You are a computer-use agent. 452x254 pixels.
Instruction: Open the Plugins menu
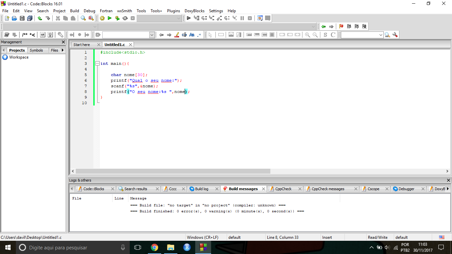pyautogui.click(x=173, y=11)
